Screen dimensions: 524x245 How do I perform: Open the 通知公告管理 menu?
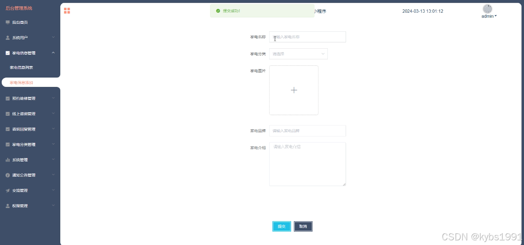(x=30, y=175)
